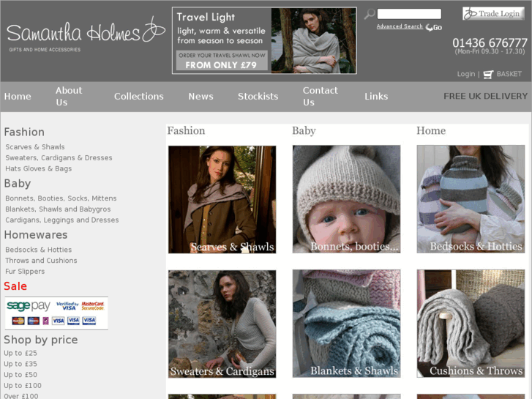Viewport: 532px width, 399px height.
Task: Click the magnifying glass search icon
Action: click(370, 14)
